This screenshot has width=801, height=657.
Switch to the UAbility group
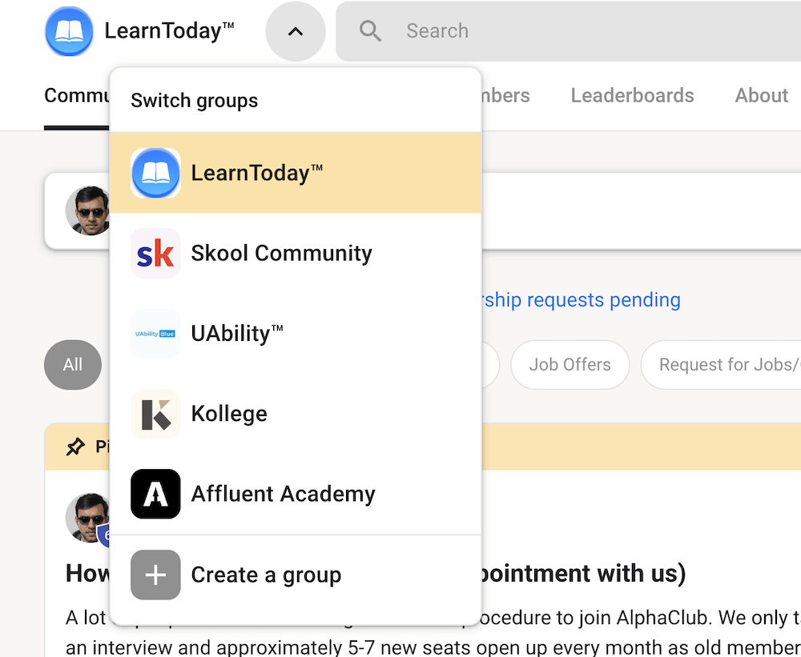(x=237, y=334)
